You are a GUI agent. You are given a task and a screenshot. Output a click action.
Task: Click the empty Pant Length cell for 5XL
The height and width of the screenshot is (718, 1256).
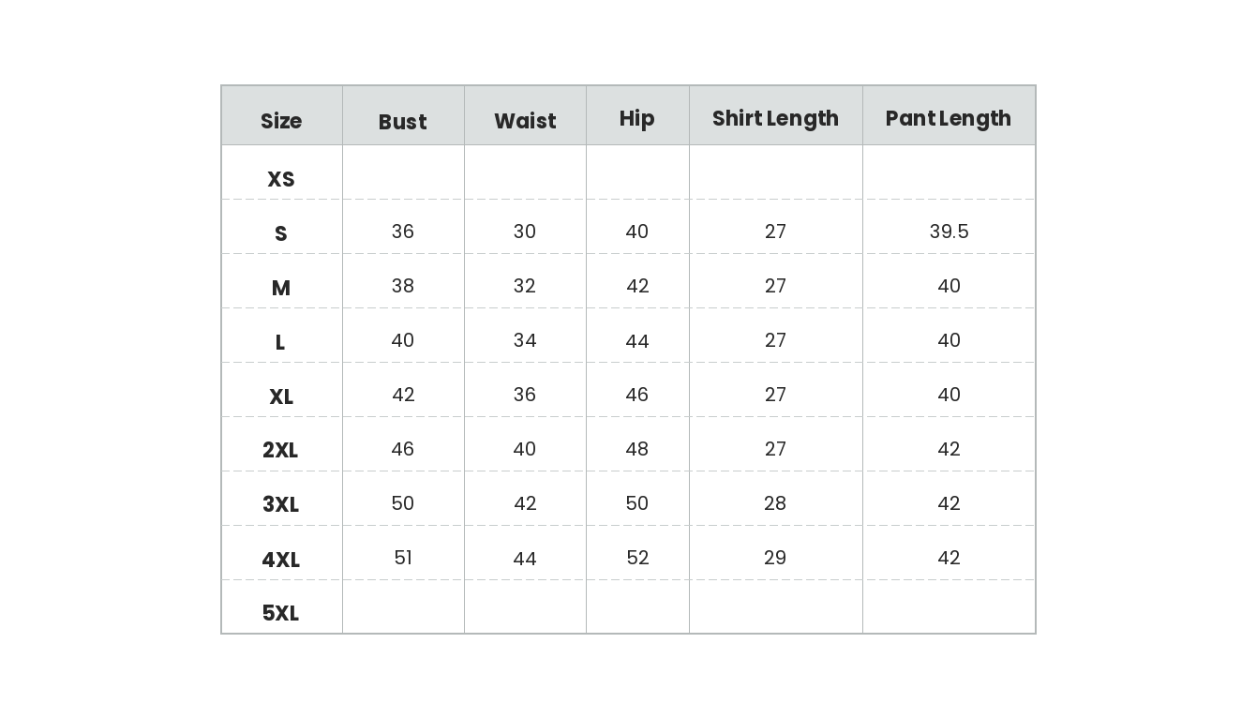tap(949, 606)
